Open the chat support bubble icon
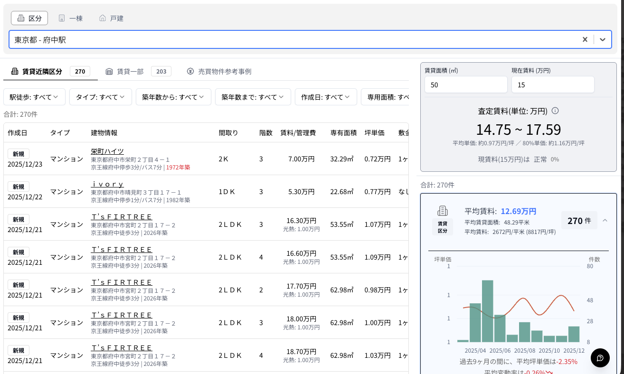The width and height of the screenshot is (624, 374). pyautogui.click(x=600, y=358)
